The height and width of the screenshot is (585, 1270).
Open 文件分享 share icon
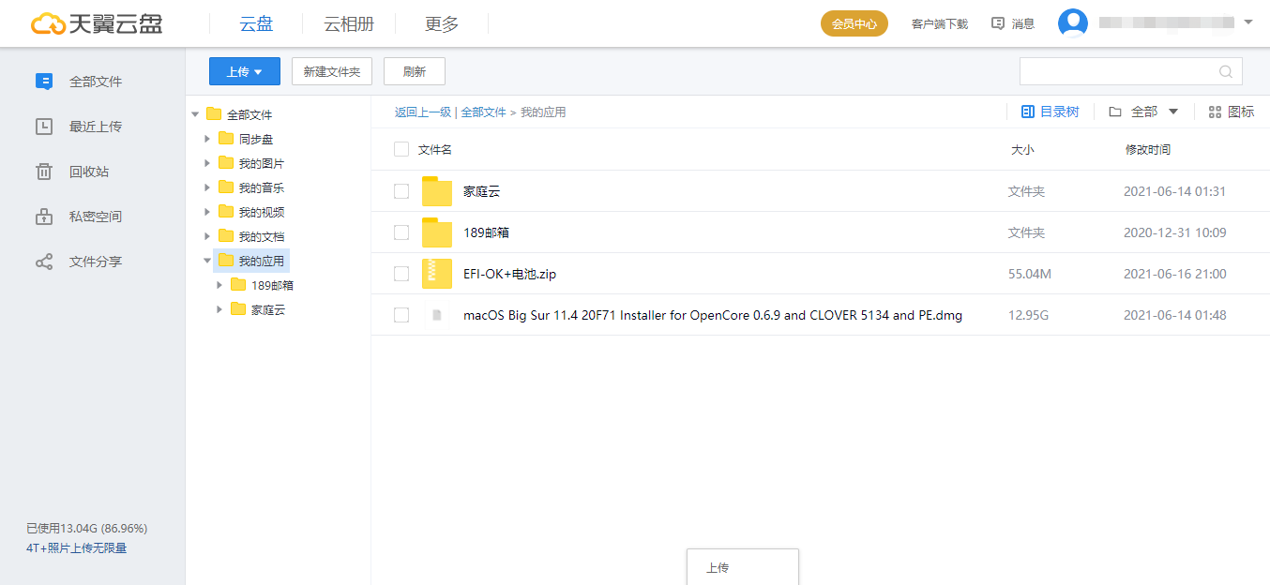(44, 262)
